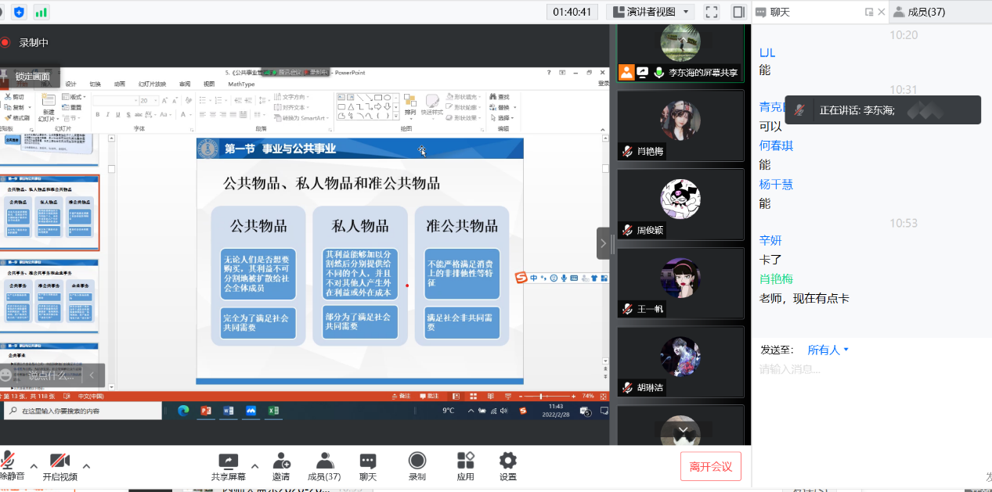Open meeting Settings (设置) gear
The height and width of the screenshot is (492, 992).
[508, 467]
